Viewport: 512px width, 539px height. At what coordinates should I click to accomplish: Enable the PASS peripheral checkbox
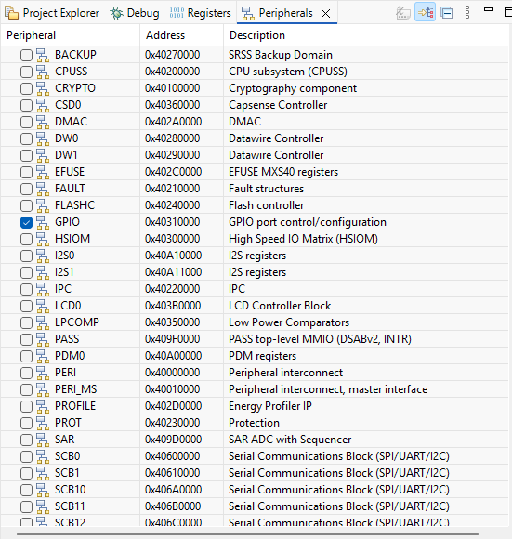26,339
